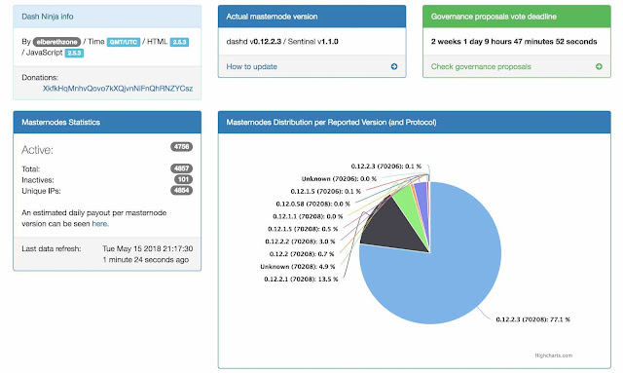Click the label 0.12.2.2 (70208): 3.0 %
Viewport: 623px width, 373px height.
click(300, 242)
